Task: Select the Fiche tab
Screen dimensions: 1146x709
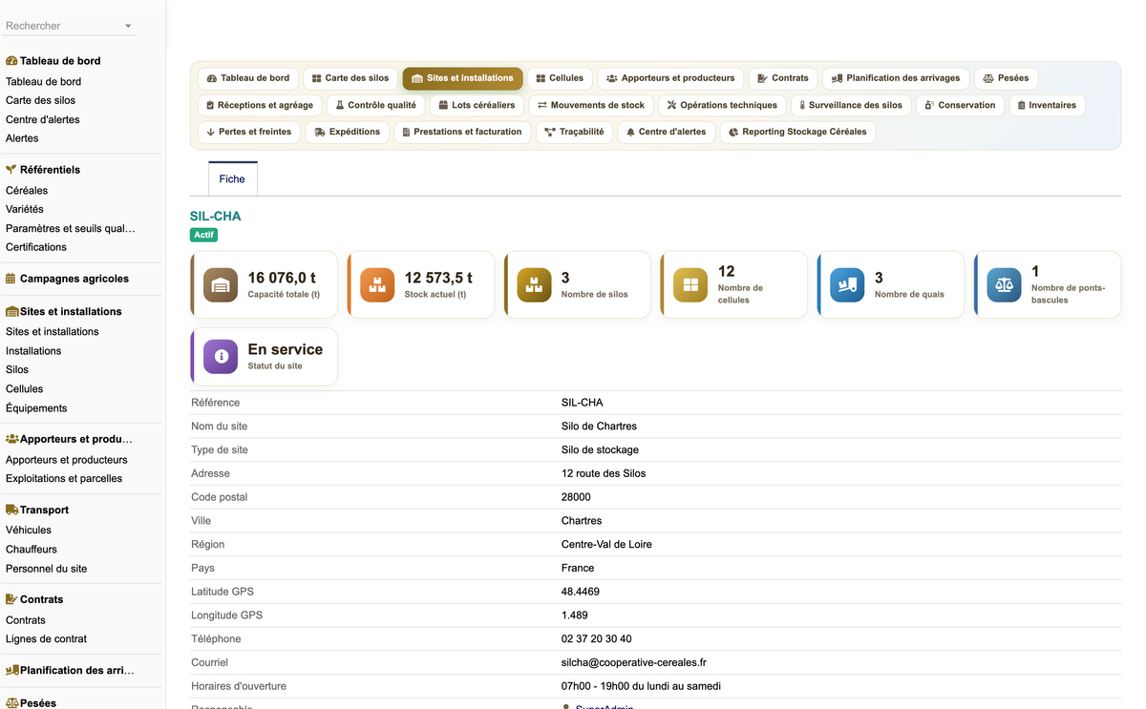Action: tap(232, 178)
